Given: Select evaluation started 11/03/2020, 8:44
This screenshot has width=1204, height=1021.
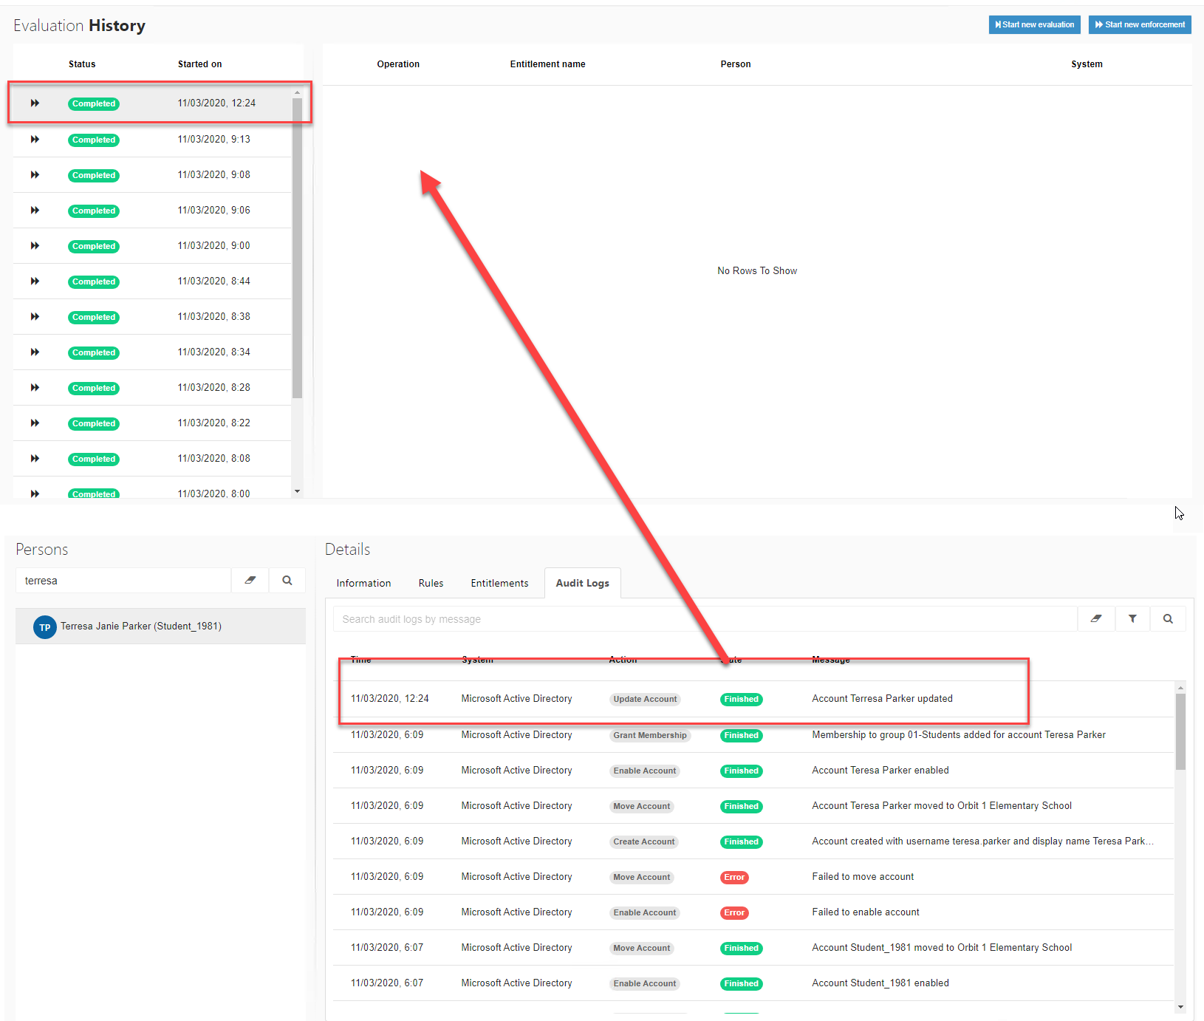Looking at the screenshot, I should click(x=152, y=281).
